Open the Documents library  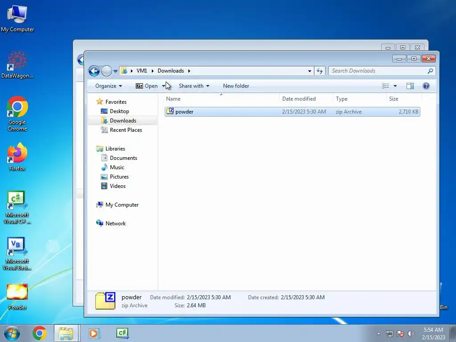(123, 158)
